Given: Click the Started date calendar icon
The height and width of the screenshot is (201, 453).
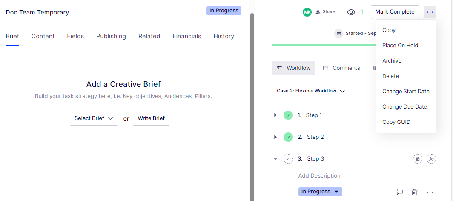Looking at the screenshot, I should pos(338,33).
